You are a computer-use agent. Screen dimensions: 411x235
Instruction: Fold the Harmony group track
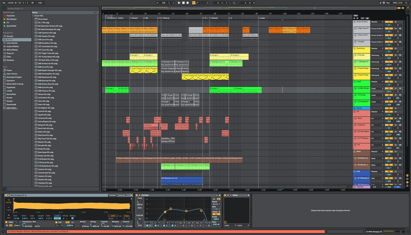[355, 49]
